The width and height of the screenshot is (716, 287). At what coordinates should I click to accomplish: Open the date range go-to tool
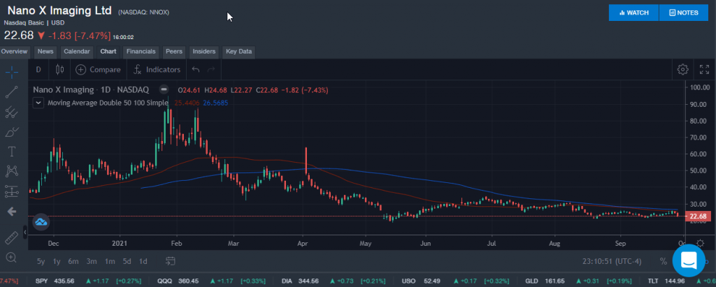tap(171, 261)
